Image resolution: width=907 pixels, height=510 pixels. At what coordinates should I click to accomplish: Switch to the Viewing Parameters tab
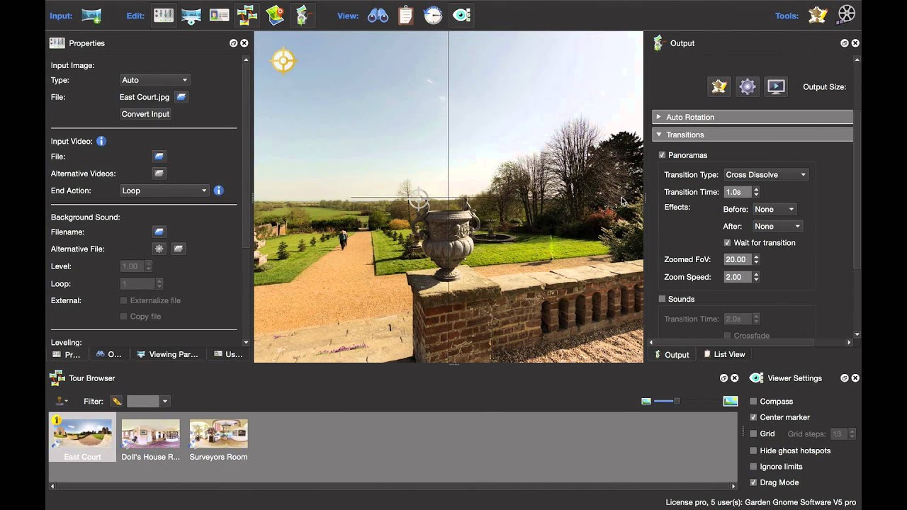168,354
